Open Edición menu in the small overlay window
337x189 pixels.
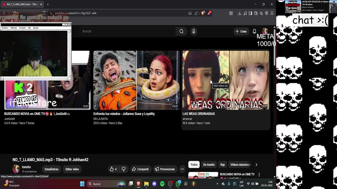click(14, 28)
